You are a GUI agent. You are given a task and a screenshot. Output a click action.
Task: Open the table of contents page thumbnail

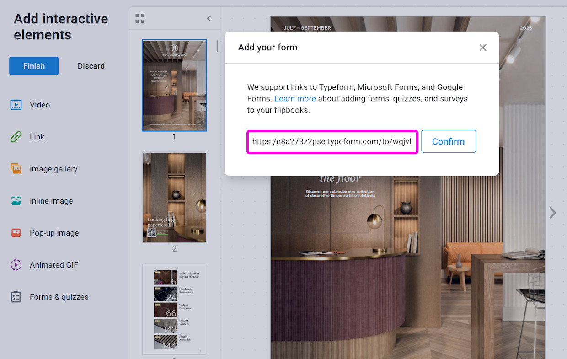[x=174, y=309]
